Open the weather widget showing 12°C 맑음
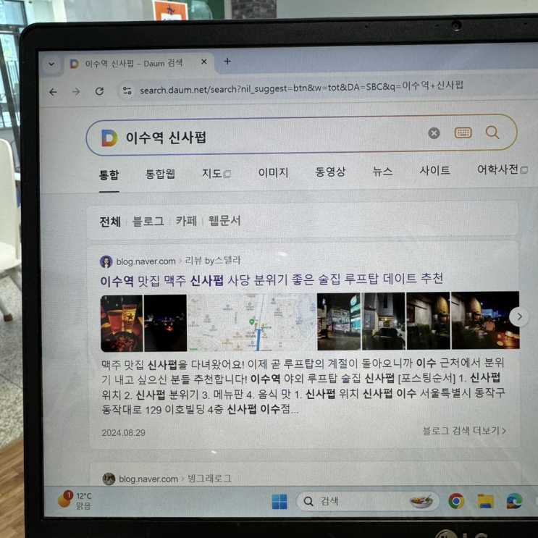Screen dimensions: 538x538 coord(75,500)
